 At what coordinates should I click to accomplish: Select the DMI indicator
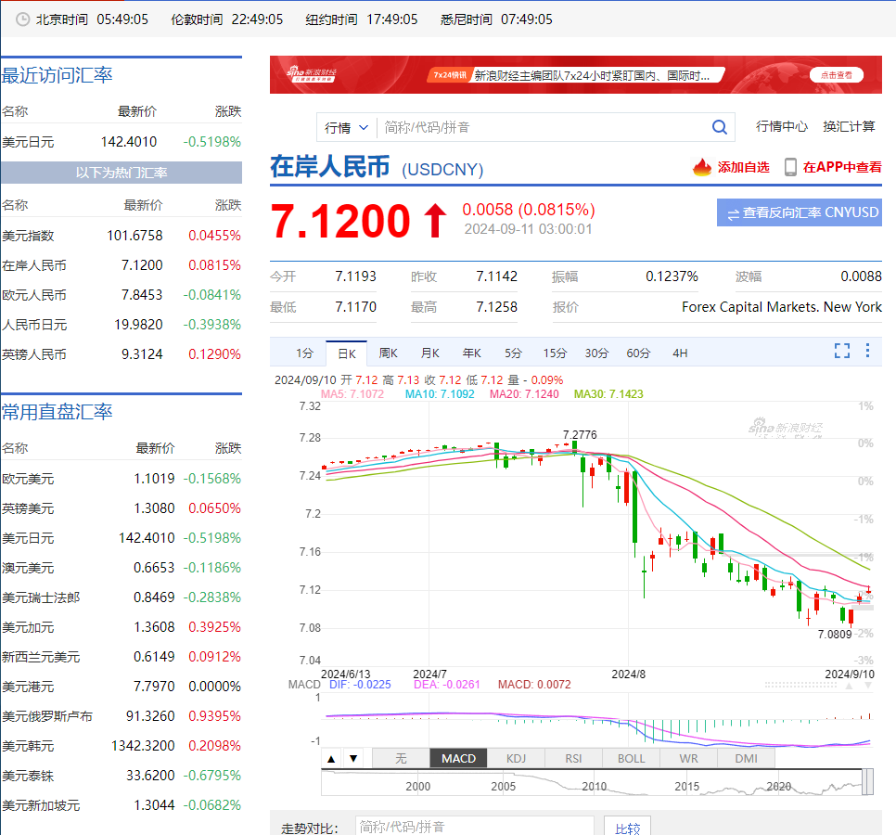[x=747, y=758]
